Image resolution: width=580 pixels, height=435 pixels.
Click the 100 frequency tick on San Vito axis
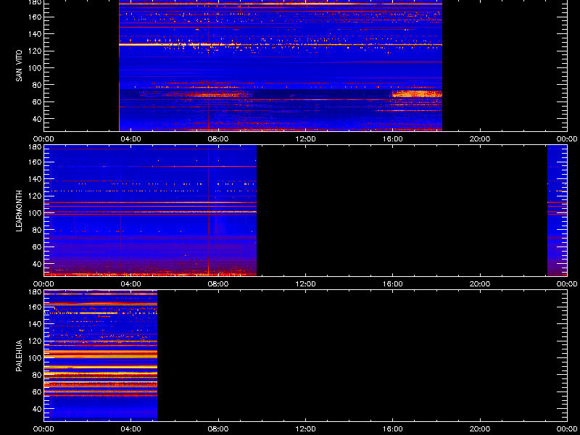tap(36, 68)
